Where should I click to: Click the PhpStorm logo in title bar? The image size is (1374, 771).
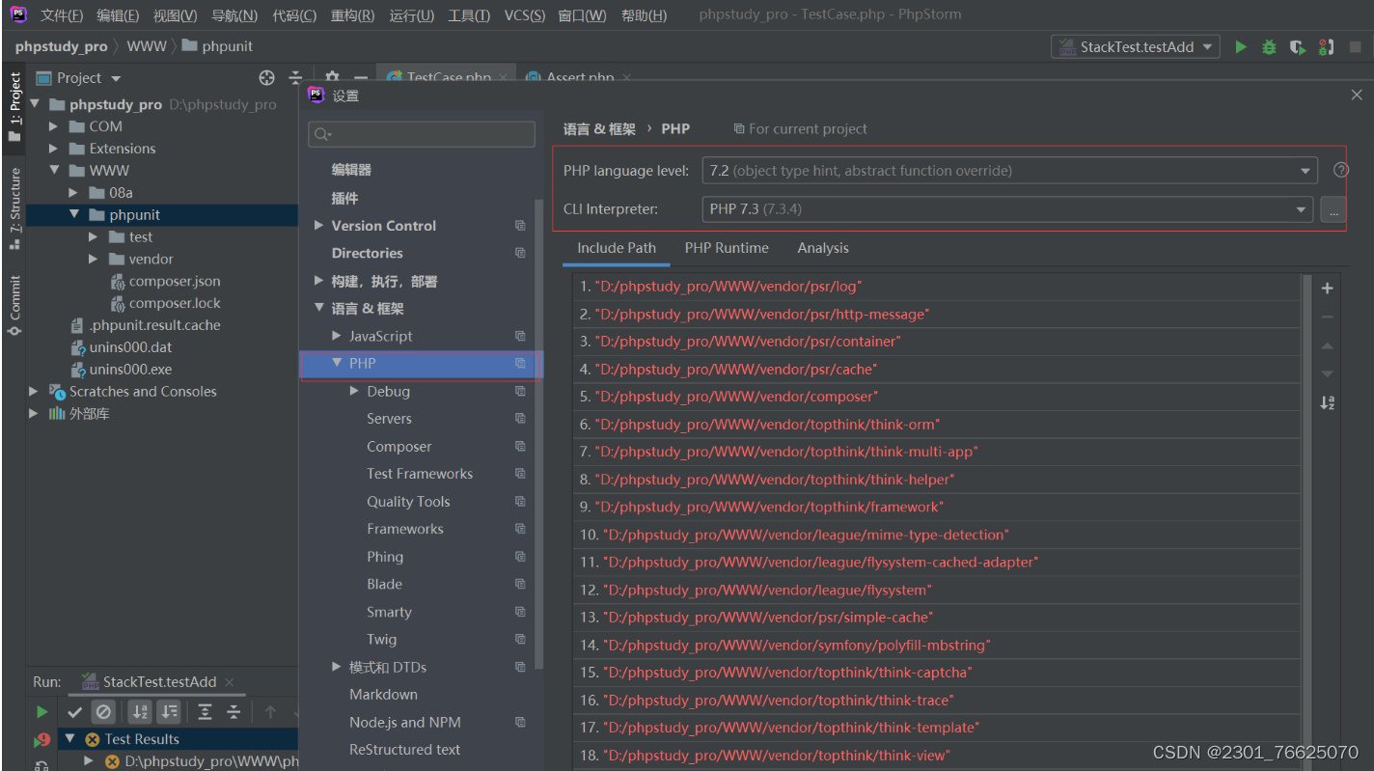17,14
